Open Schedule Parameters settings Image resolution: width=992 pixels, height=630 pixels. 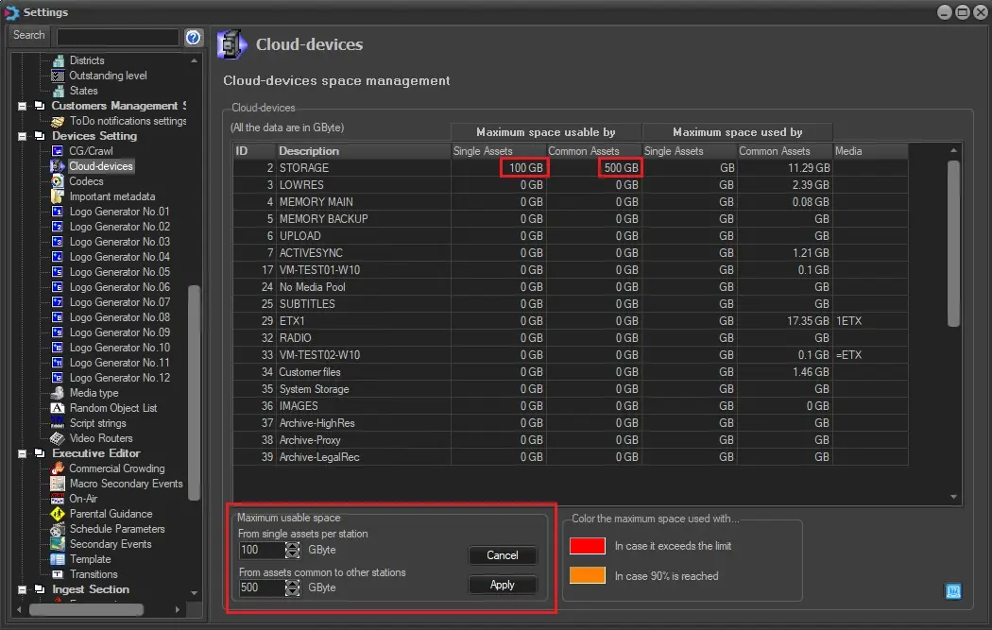116,529
